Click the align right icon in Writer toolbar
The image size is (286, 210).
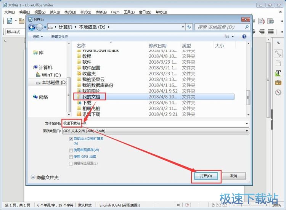pos(262,32)
